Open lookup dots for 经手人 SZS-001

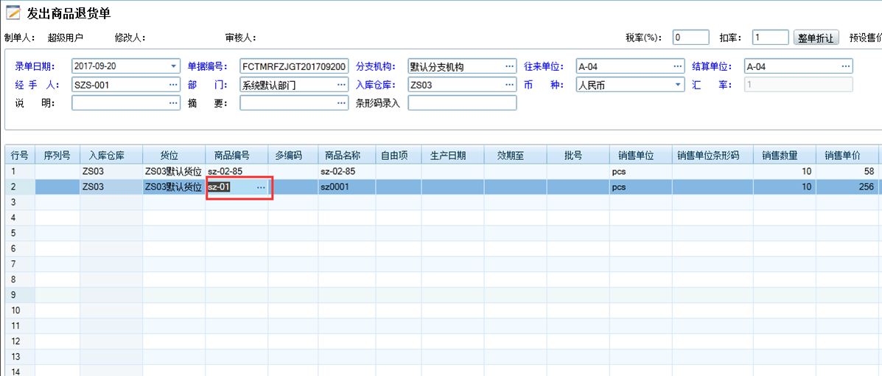click(x=172, y=85)
